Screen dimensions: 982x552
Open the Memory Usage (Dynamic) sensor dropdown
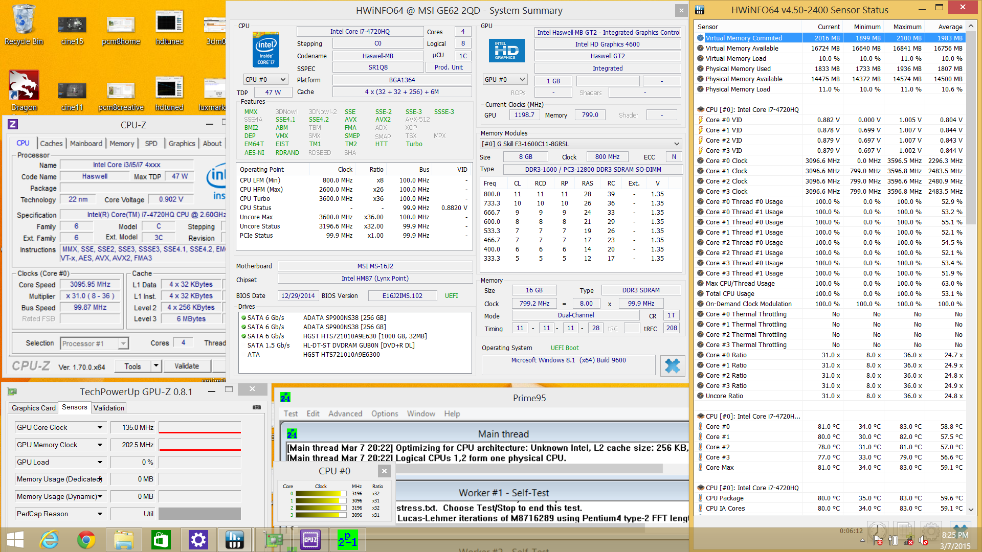pyautogui.click(x=100, y=496)
